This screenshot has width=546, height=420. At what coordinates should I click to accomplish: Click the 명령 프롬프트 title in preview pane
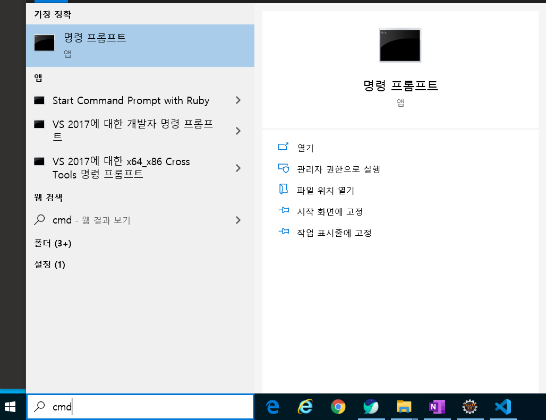point(400,85)
